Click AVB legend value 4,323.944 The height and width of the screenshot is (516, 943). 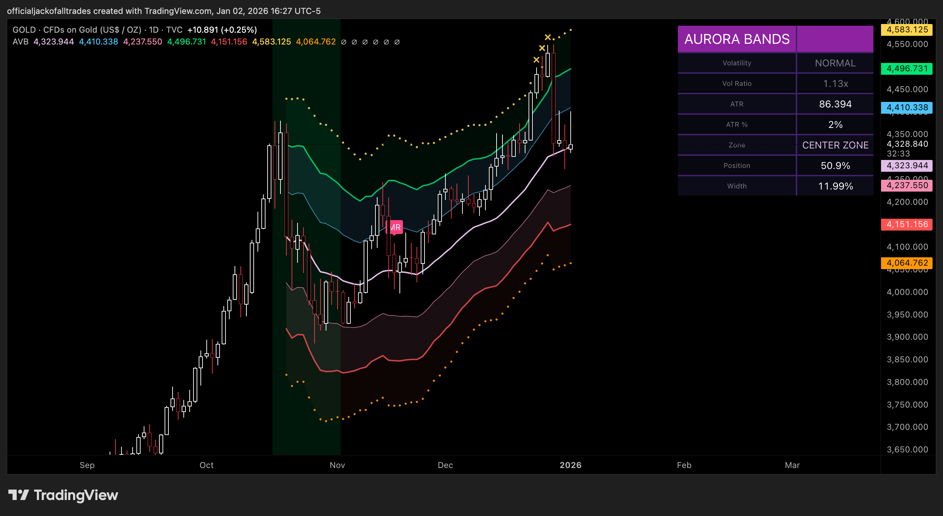[54, 42]
